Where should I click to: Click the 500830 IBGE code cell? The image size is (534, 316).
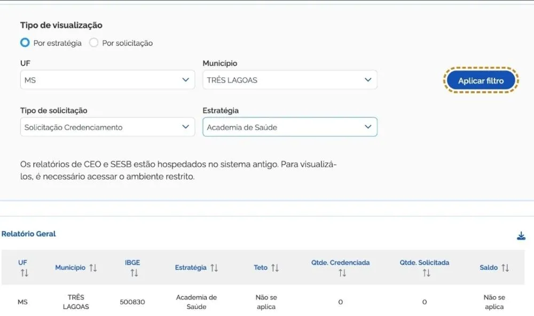pos(132,302)
